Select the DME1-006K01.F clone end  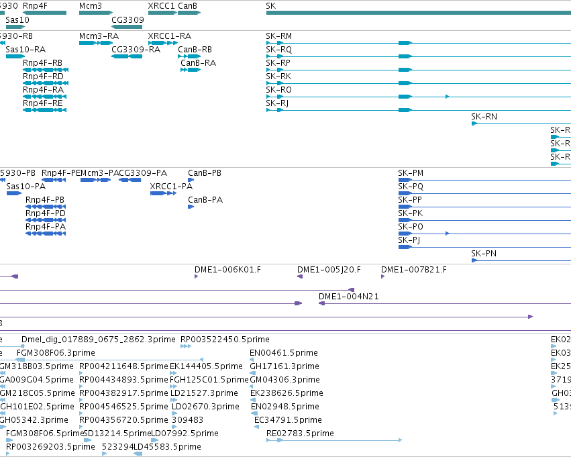pyautogui.click(x=197, y=276)
